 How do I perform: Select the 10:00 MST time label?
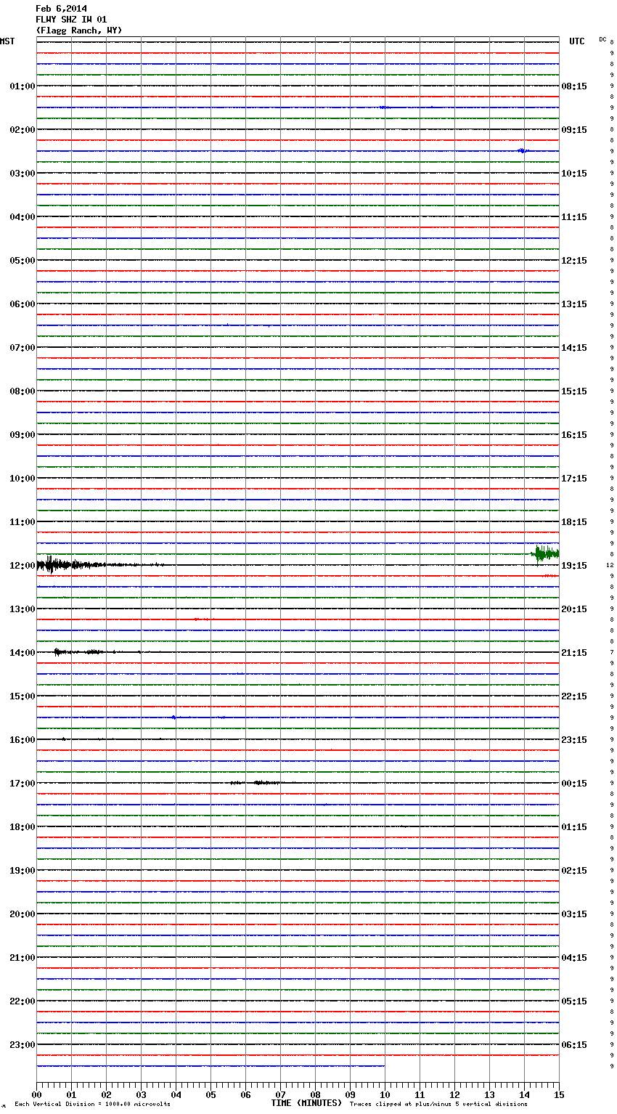[x=23, y=479]
